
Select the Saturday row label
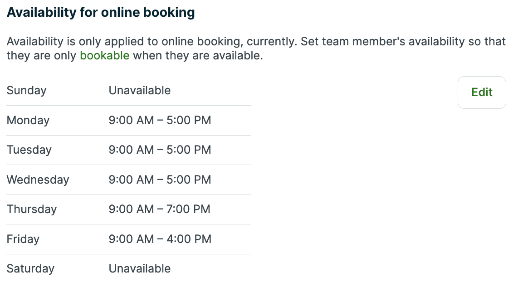[30, 268]
